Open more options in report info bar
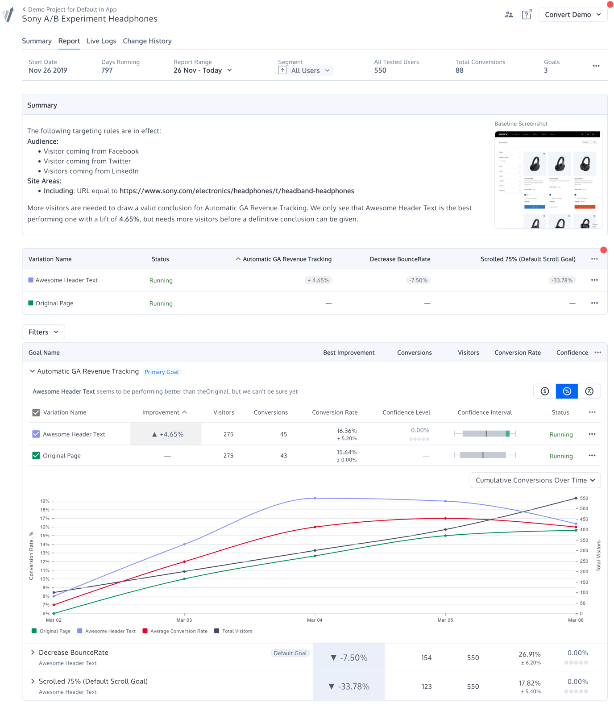The width and height of the screenshot is (614, 707). 596,66
